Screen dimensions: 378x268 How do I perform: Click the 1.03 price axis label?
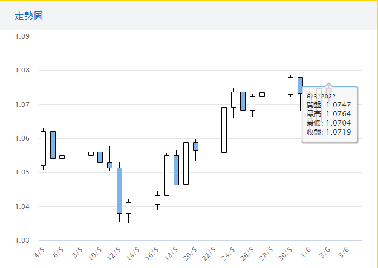(22, 241)
